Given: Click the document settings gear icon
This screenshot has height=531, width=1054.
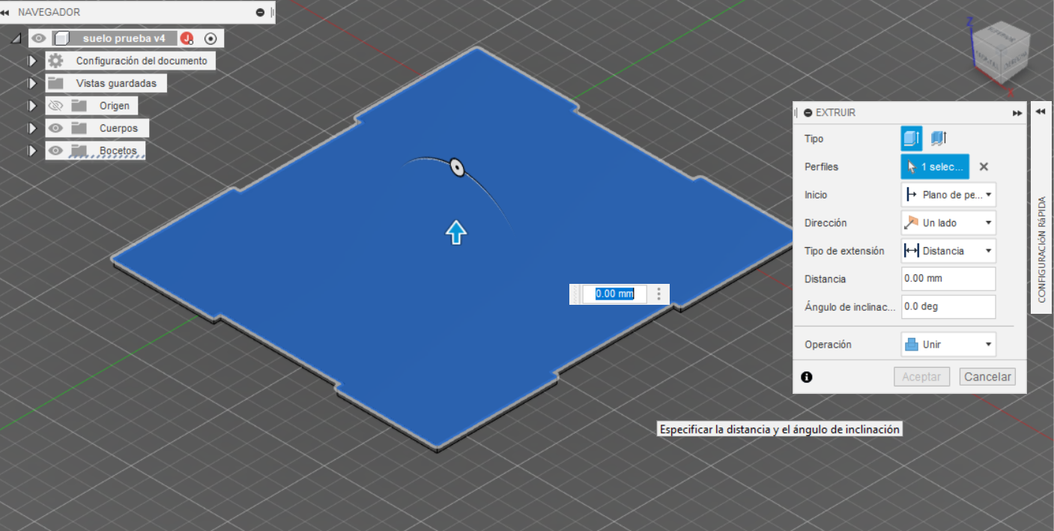Looking at the screenshot, I should point(55,61).
